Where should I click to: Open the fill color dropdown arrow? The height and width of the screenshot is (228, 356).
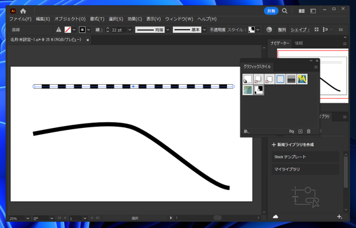point(74,30)
